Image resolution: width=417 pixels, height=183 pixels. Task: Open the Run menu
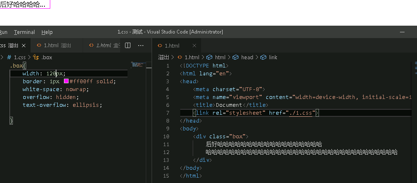click(x=3, y=32)
